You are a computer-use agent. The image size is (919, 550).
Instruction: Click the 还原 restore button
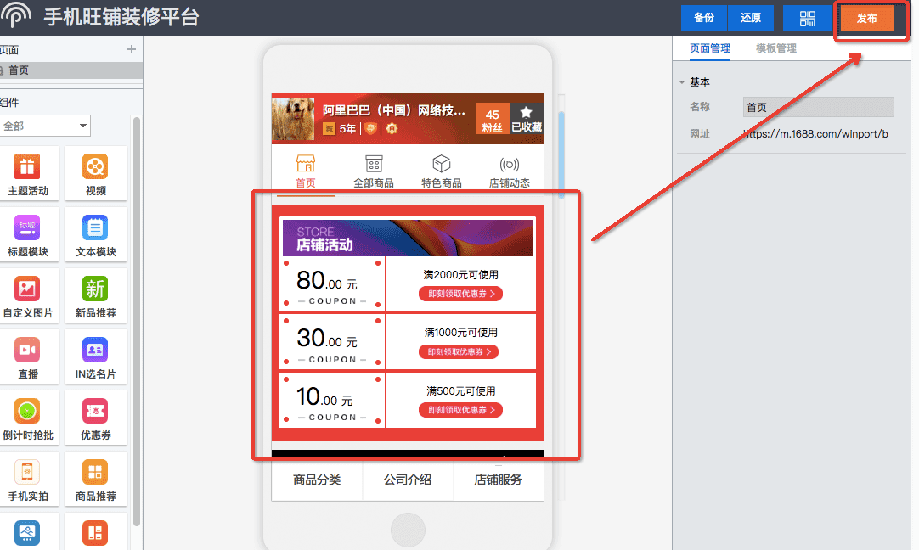pyautogui.click(x=751, y=18)
